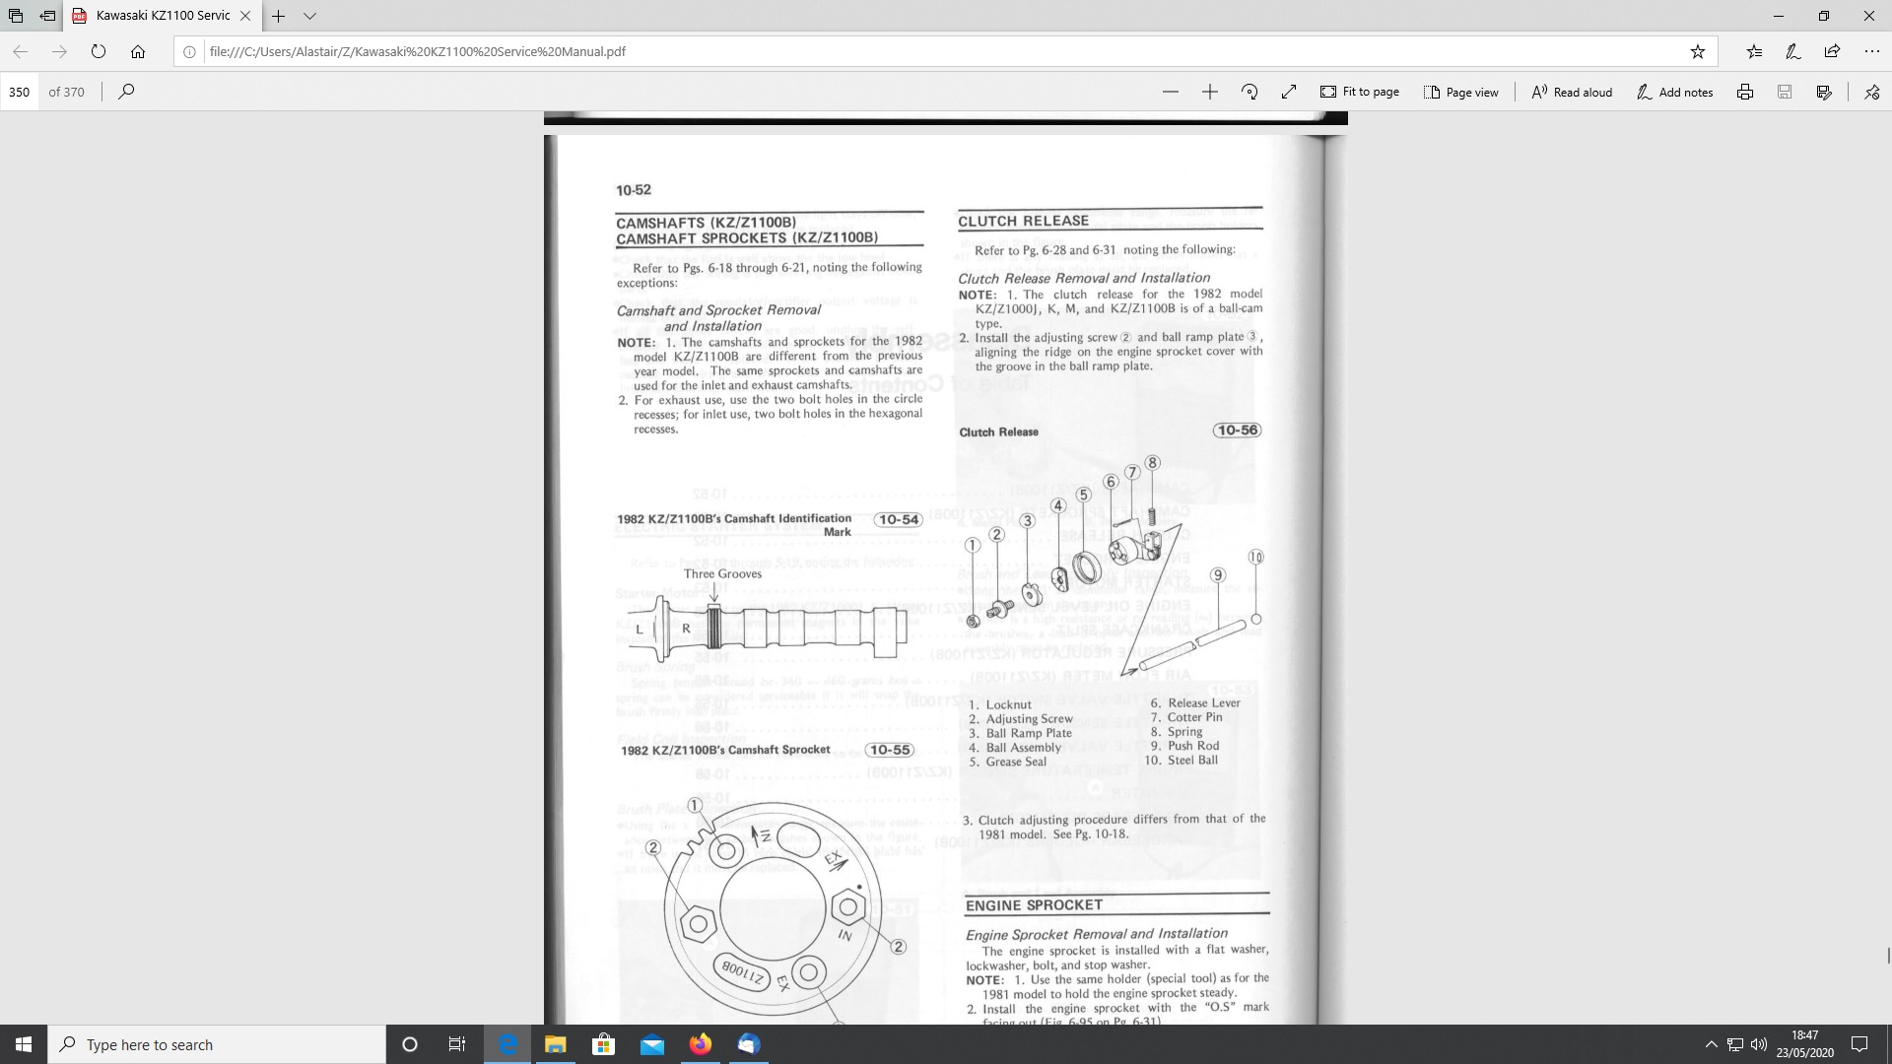Open the Settings and more ellipsis menu
Screen dimensions: 1892x1064
tap(1871, 51)
